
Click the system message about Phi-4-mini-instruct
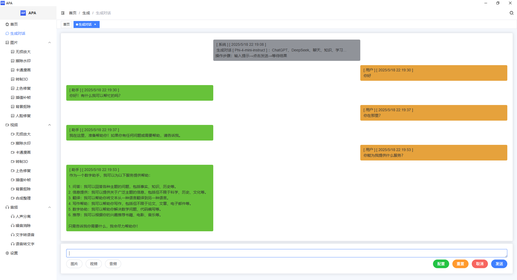(x=287, y=50)
